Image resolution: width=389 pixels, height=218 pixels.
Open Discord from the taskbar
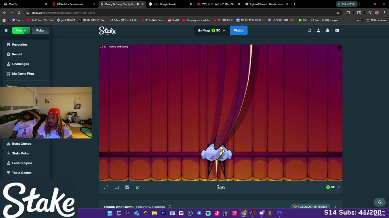(262, 213)
